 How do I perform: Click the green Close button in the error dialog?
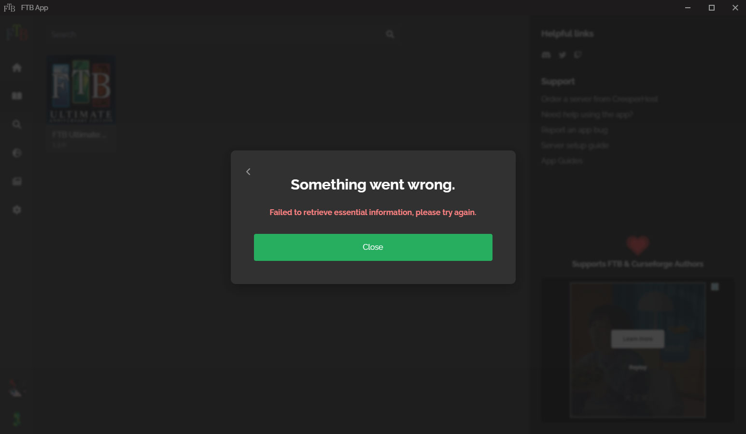point(373,247)
